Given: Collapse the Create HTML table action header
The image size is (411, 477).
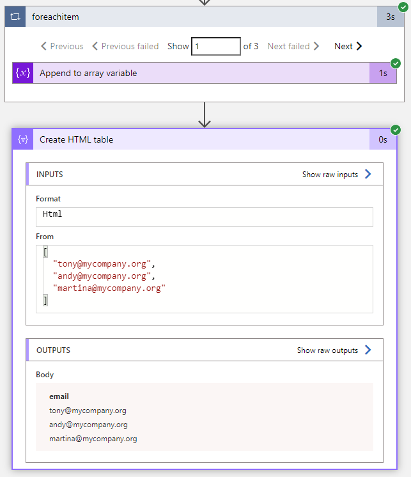Looking at the screenshot, I should [x=192, y=139].
